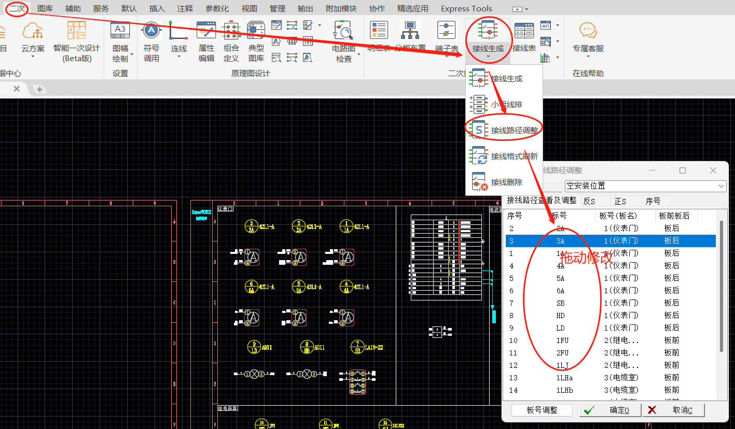
Task: Toggle ribbon display mode button after Express Tools
Action: [x=518, y=9]
